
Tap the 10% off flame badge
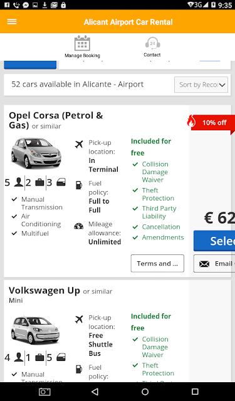211,123
